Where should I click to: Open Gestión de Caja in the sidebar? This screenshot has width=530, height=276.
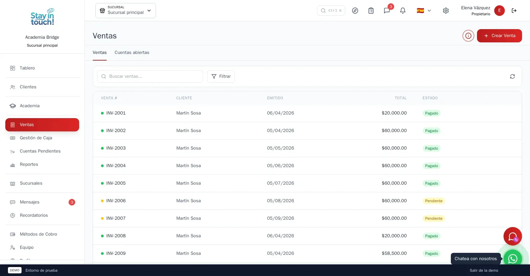point(42,138)
